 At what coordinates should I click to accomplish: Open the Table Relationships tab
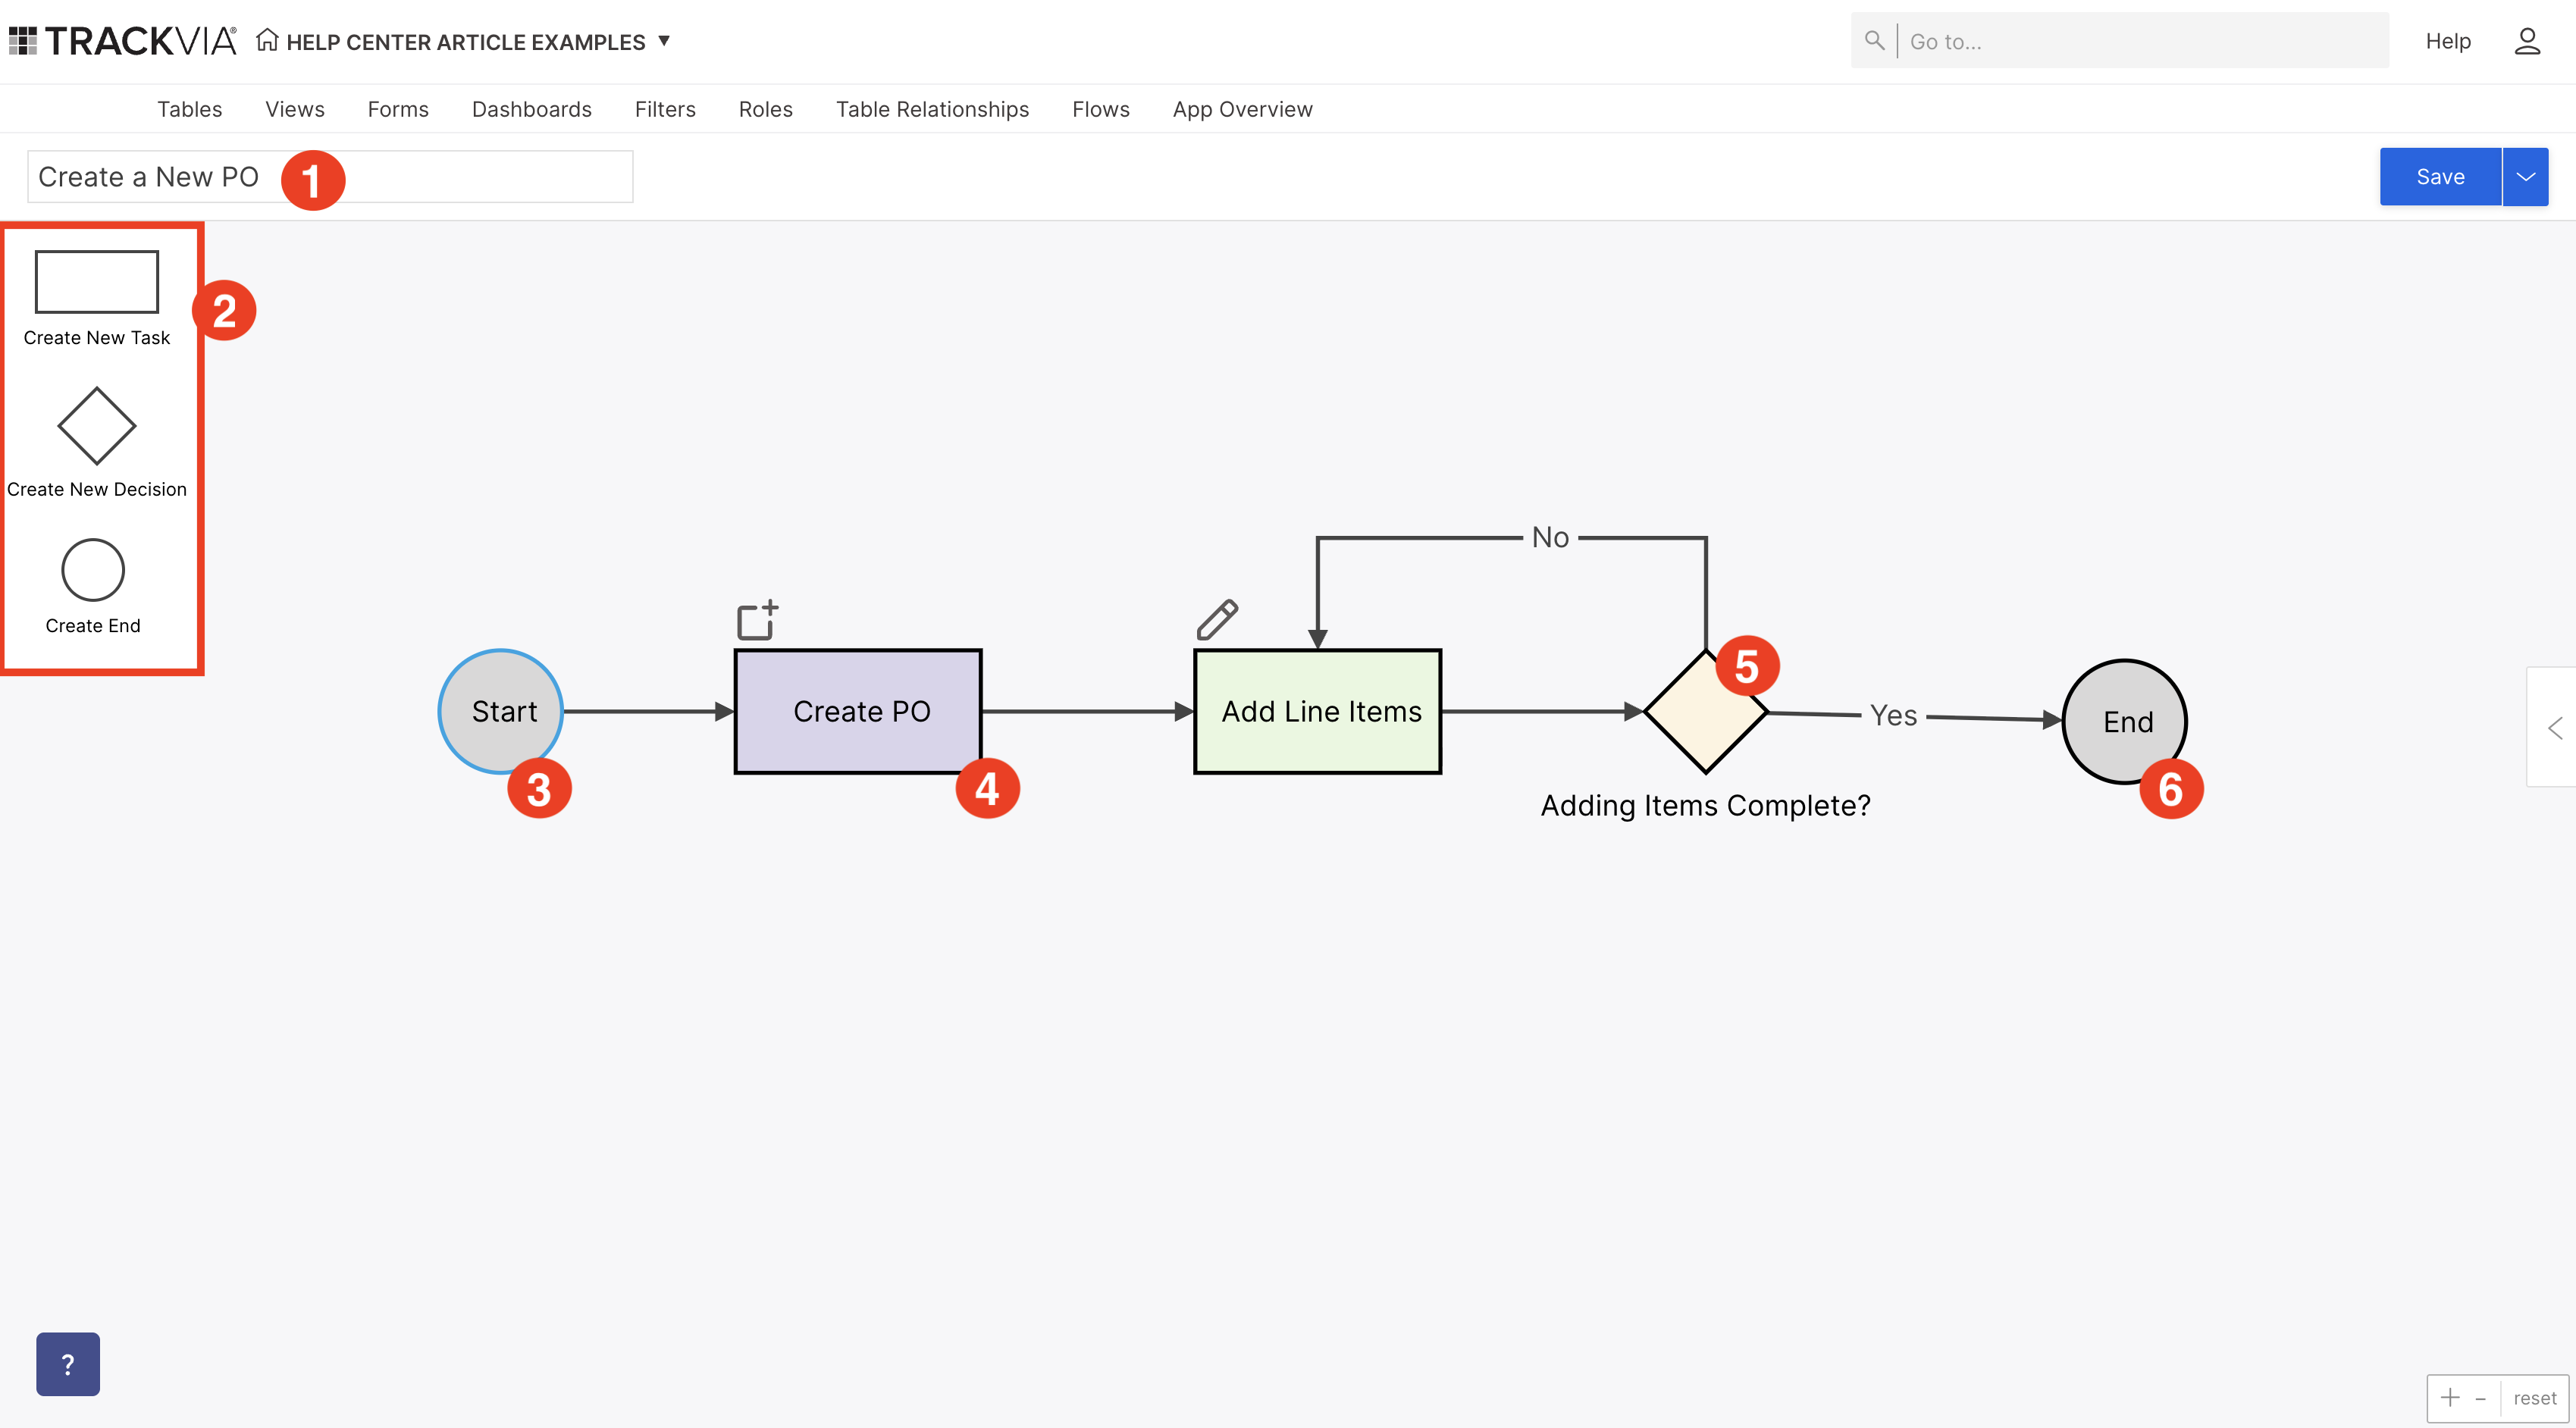click(932, 109)
